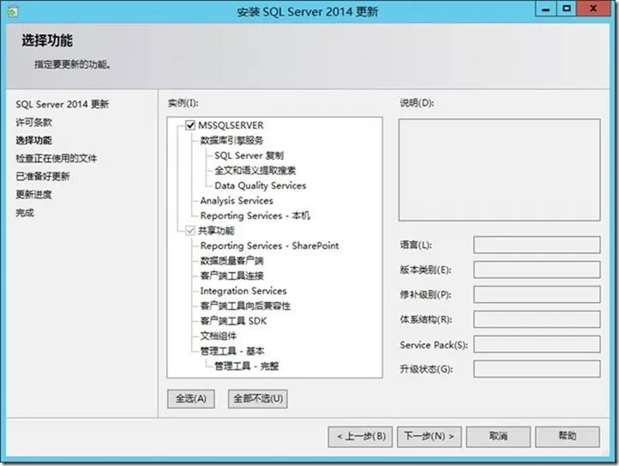Viewport: 619px width, 466px height.
Task: Click the Service Pack(S) field
Action: pos(537,344)
